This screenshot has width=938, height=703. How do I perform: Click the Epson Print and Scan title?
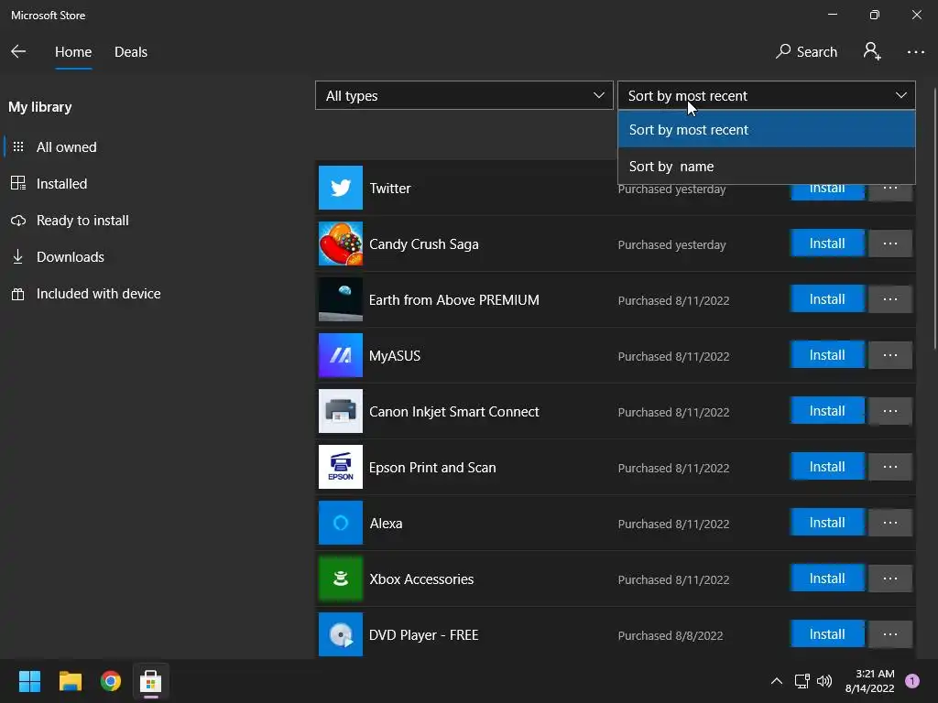click(x=432, y=468)
